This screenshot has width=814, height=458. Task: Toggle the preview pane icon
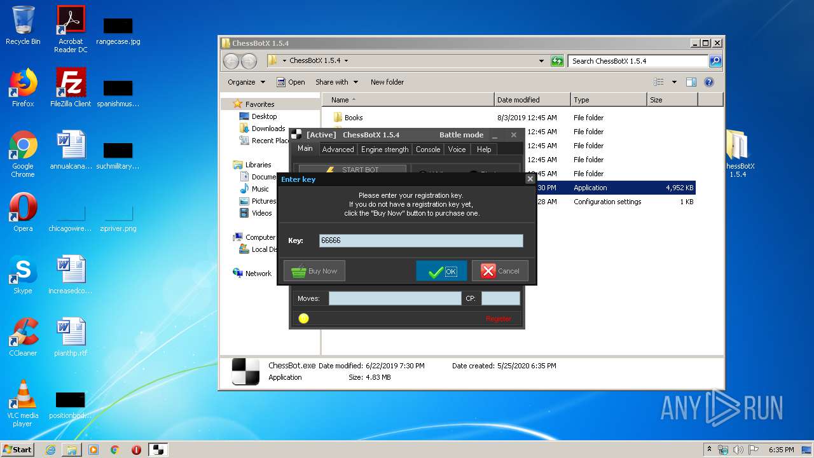[x=691, y=82]
